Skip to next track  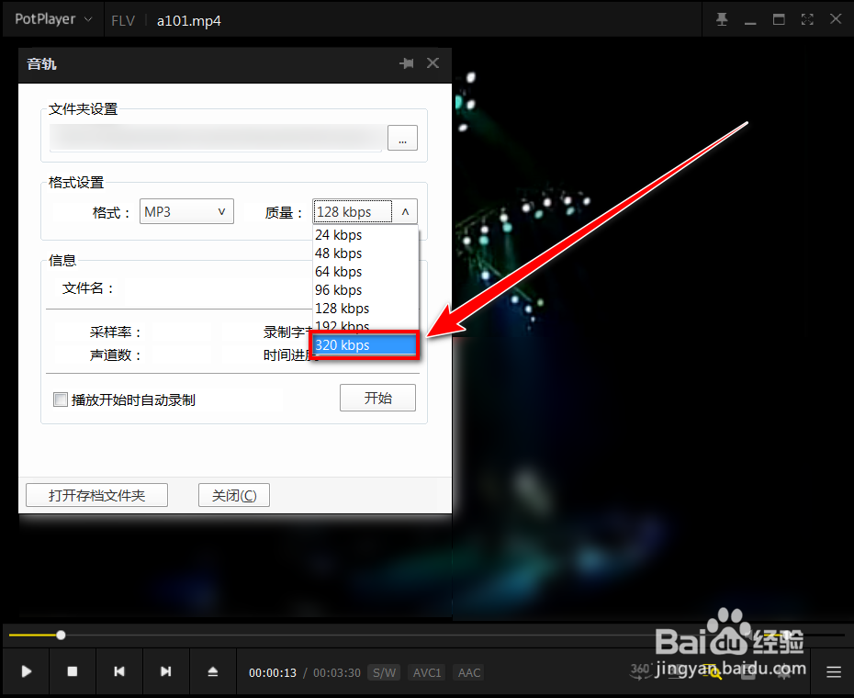point(166,671)
